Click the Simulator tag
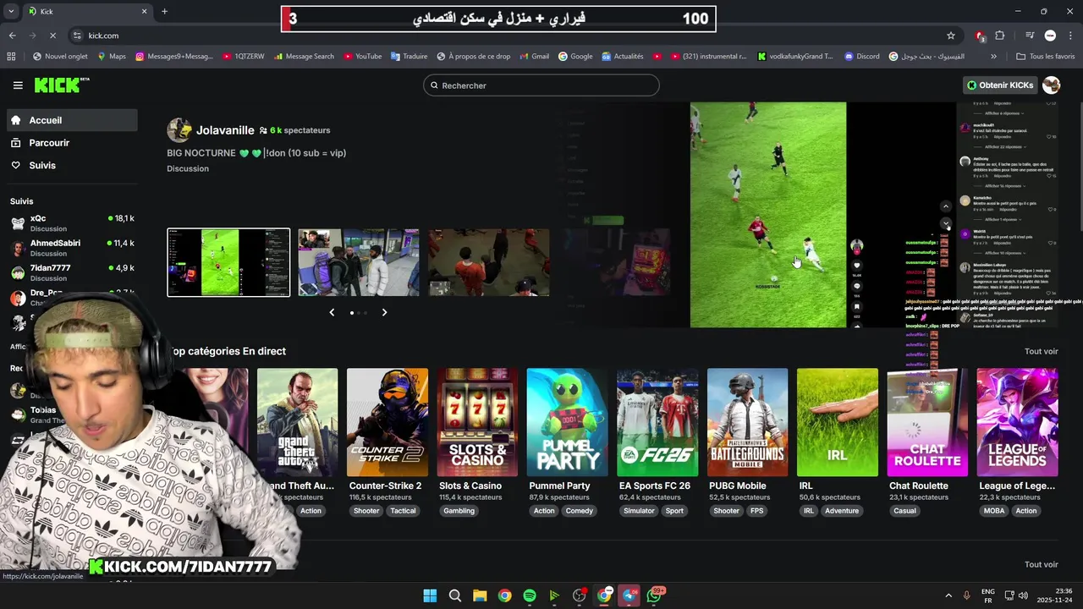This screenshot has height=609, width=1083. coord(639,511)
